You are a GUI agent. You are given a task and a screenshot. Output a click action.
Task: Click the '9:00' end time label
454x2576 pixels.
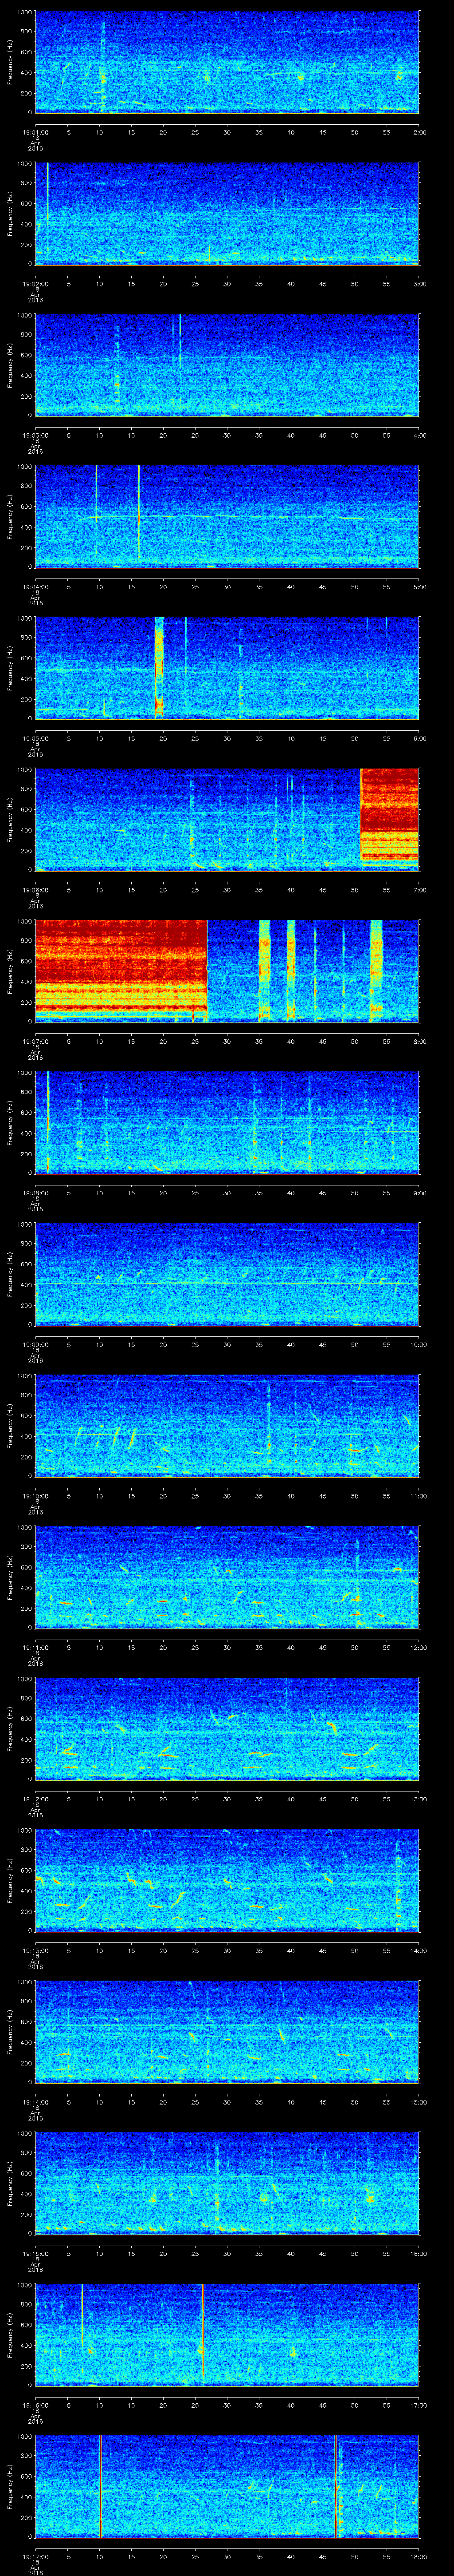(x=419, y=1192)
